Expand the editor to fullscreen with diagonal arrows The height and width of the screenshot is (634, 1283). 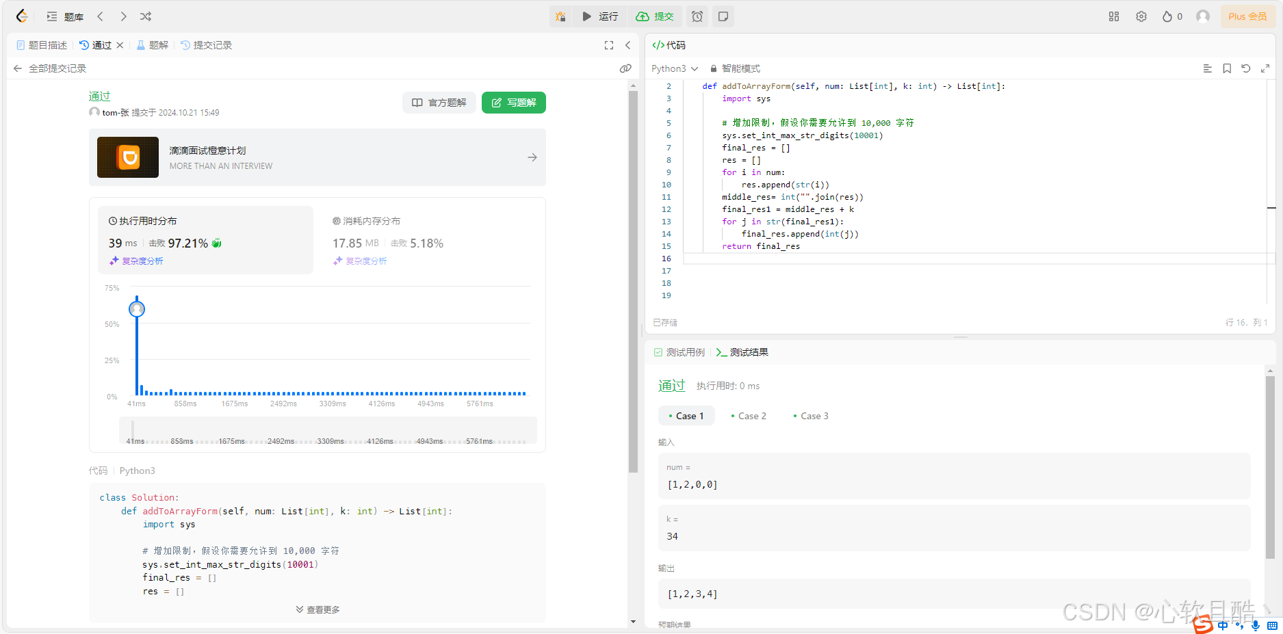point(1265,68)
